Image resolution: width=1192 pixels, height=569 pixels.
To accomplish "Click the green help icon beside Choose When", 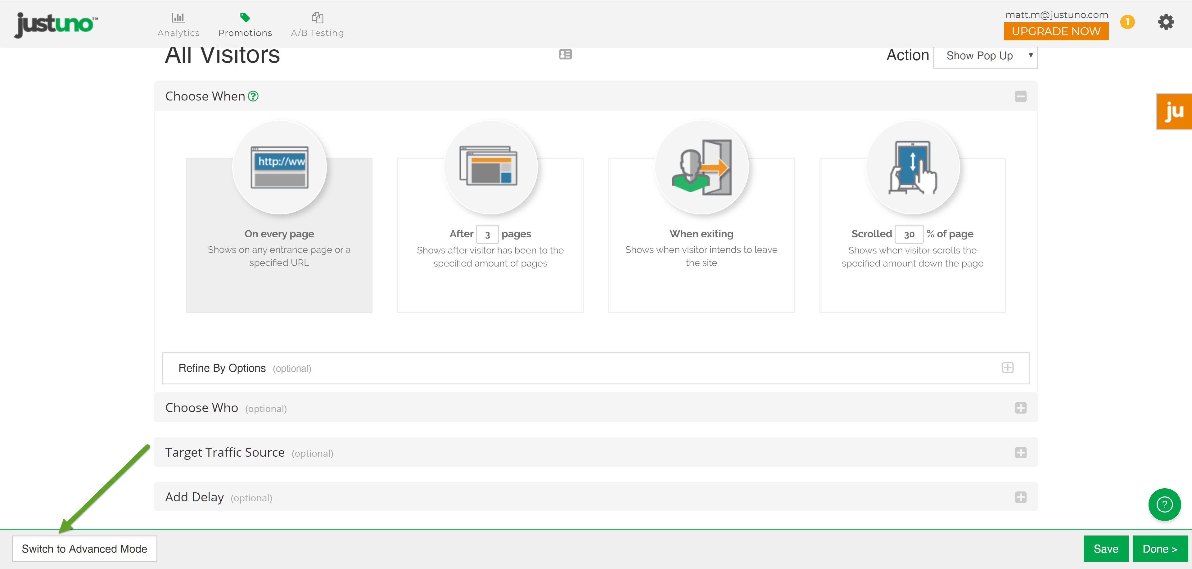I will [253, 96].
